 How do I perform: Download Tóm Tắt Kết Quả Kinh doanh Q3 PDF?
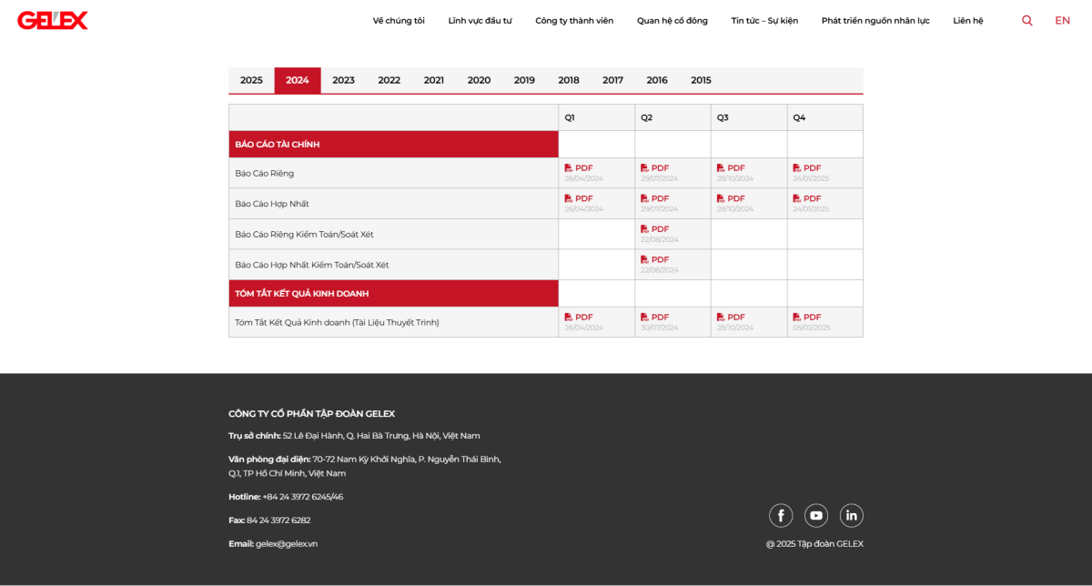(731, 318)
